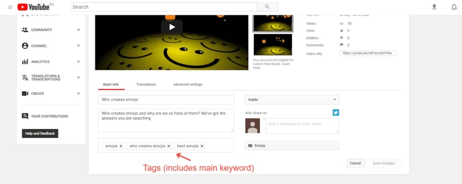
Task: Click the Cancel button
Action: click(x=355, y=163)
